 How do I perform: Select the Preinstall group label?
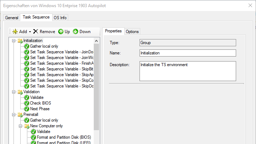[31, 114]
